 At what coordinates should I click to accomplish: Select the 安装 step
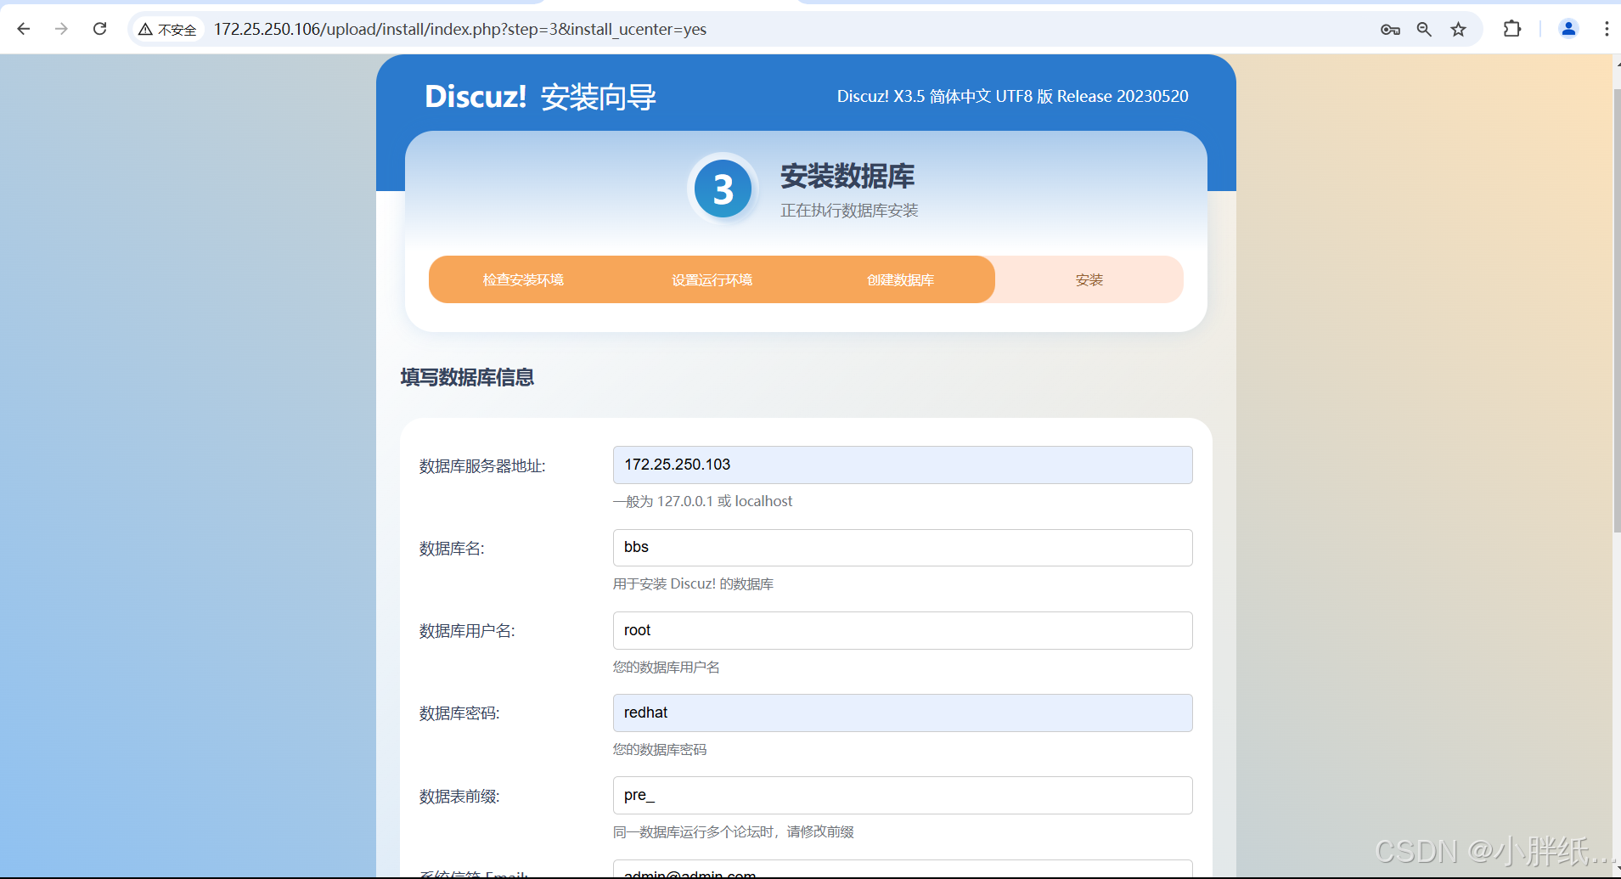[x=1089, y=279]
